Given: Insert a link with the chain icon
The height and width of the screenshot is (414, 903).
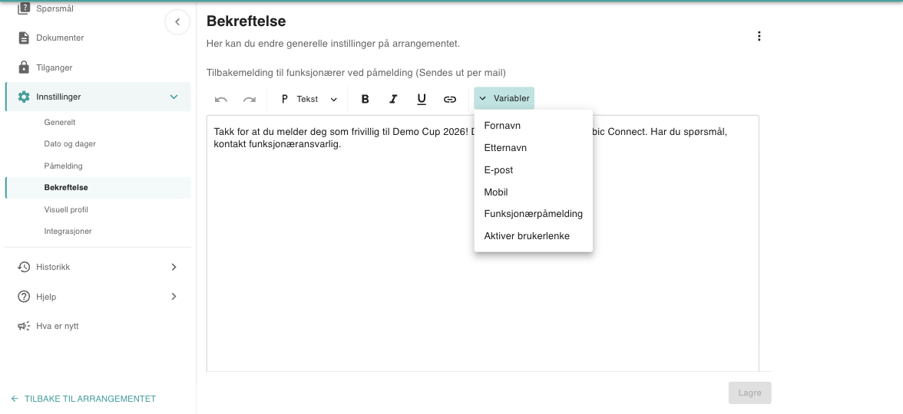Looking at the screenshot, I should pyautogui.click(x=450, y=99).
